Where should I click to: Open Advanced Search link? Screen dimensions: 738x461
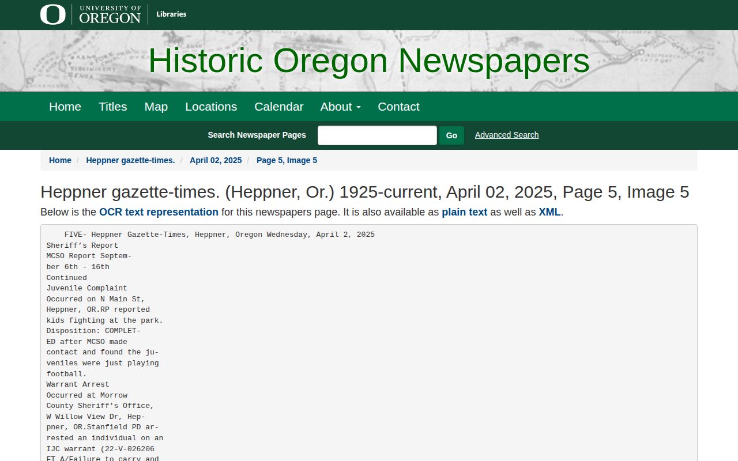click(x=507, y=135)
